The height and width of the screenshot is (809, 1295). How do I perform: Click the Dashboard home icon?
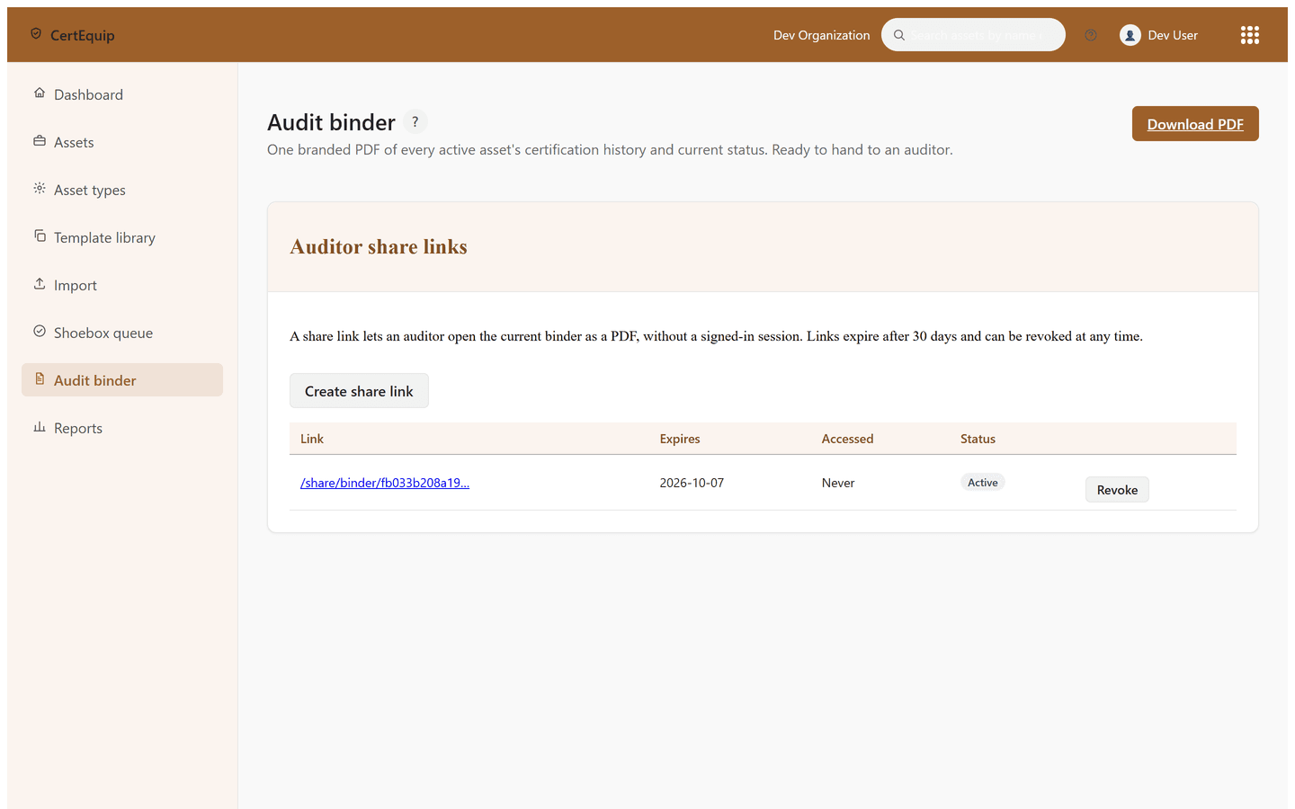pyautogui.click(x=40, y=93)
